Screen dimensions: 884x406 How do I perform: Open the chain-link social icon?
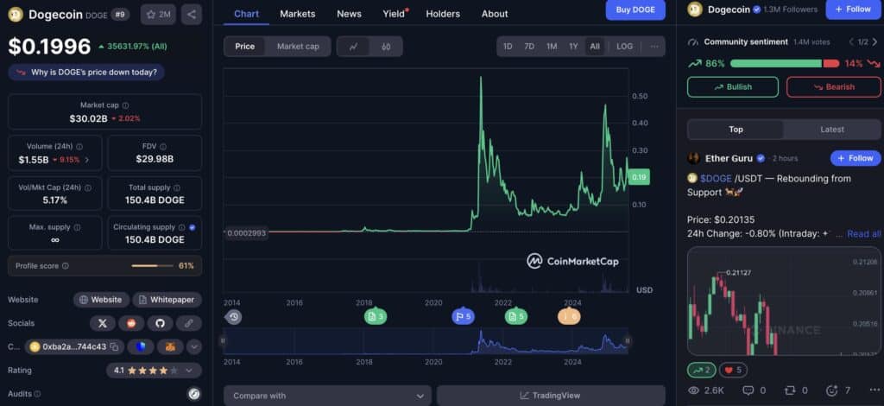point(189,323)
